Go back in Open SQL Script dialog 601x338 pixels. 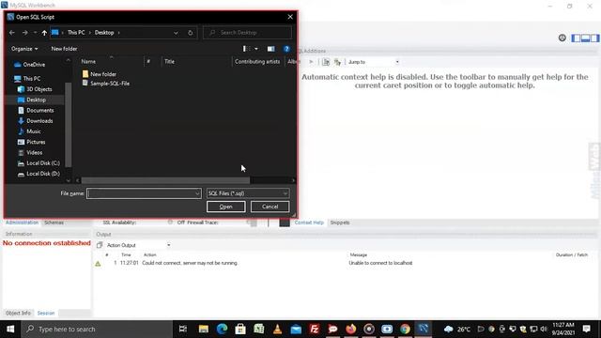click(12, 33)
